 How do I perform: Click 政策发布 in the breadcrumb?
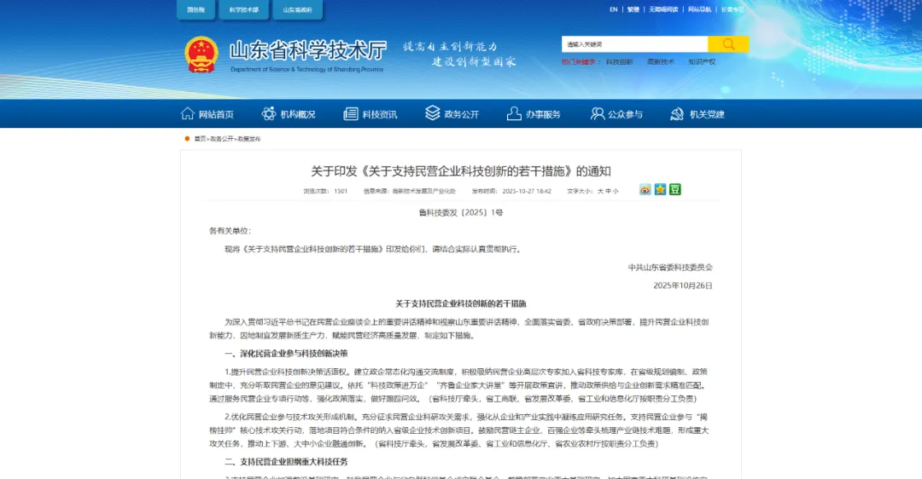tap(248, 139)
